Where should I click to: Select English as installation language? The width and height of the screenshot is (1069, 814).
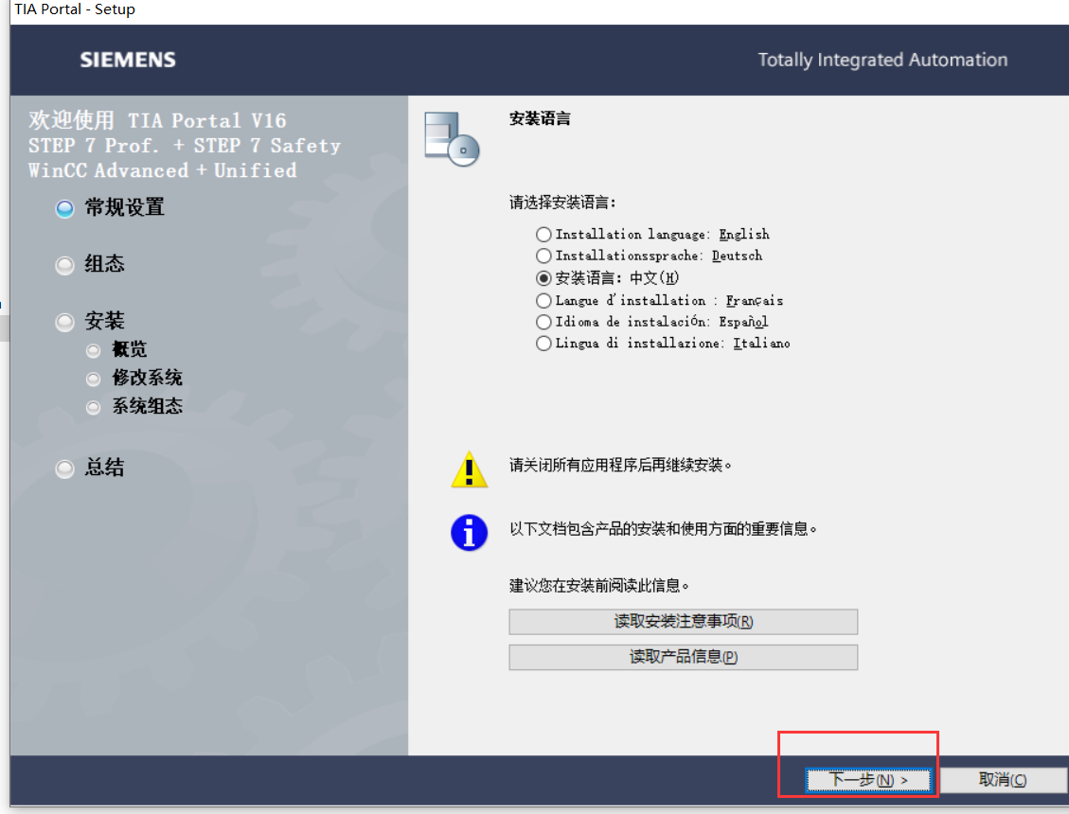pos(543,234)
